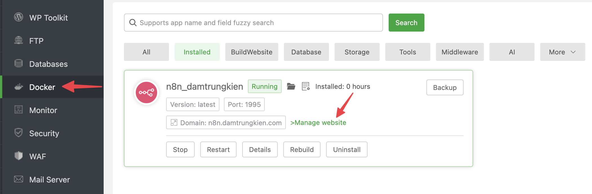Screen dimensions: 592x194
Task: Select the Database category tab
Action: coord(306,52)
